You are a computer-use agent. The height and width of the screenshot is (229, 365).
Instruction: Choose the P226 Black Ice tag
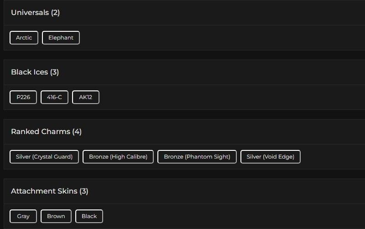[x=23, y=97]
